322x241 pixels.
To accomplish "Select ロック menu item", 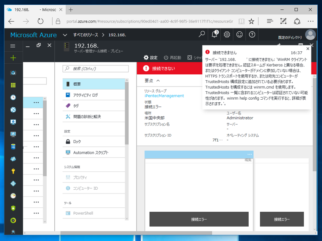I will [94, 141].
